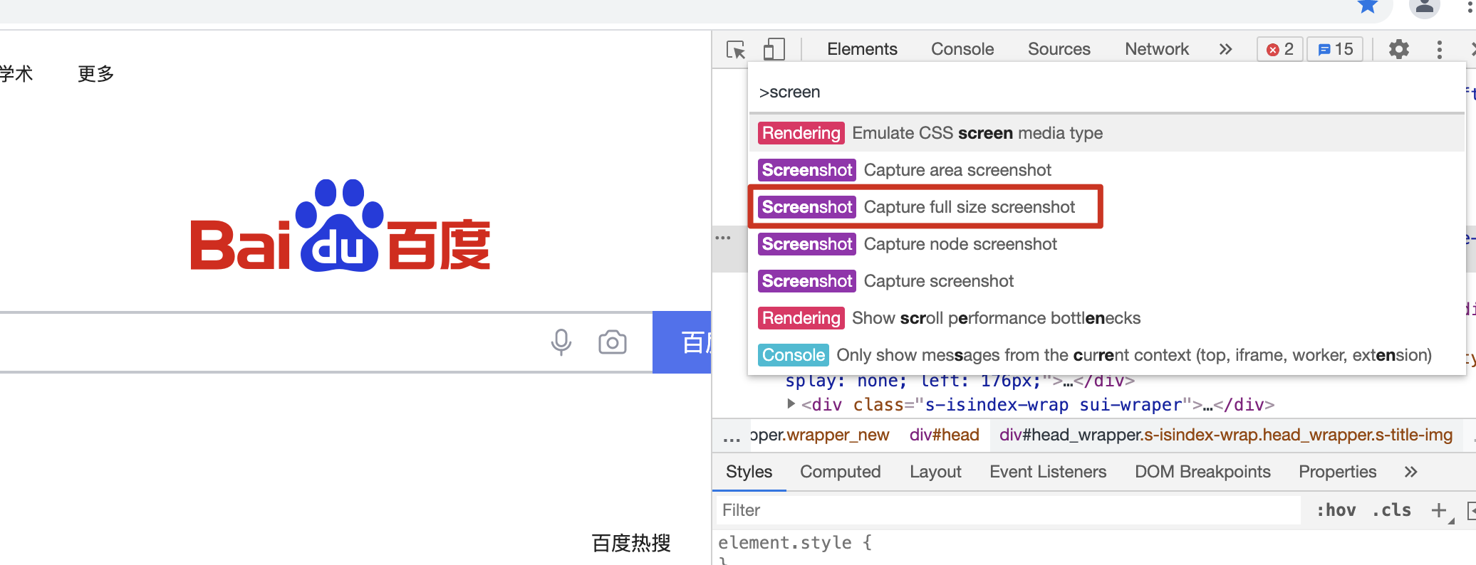Choose Only show messages from current context
Screen dimensions: 1476x565
1107,355
